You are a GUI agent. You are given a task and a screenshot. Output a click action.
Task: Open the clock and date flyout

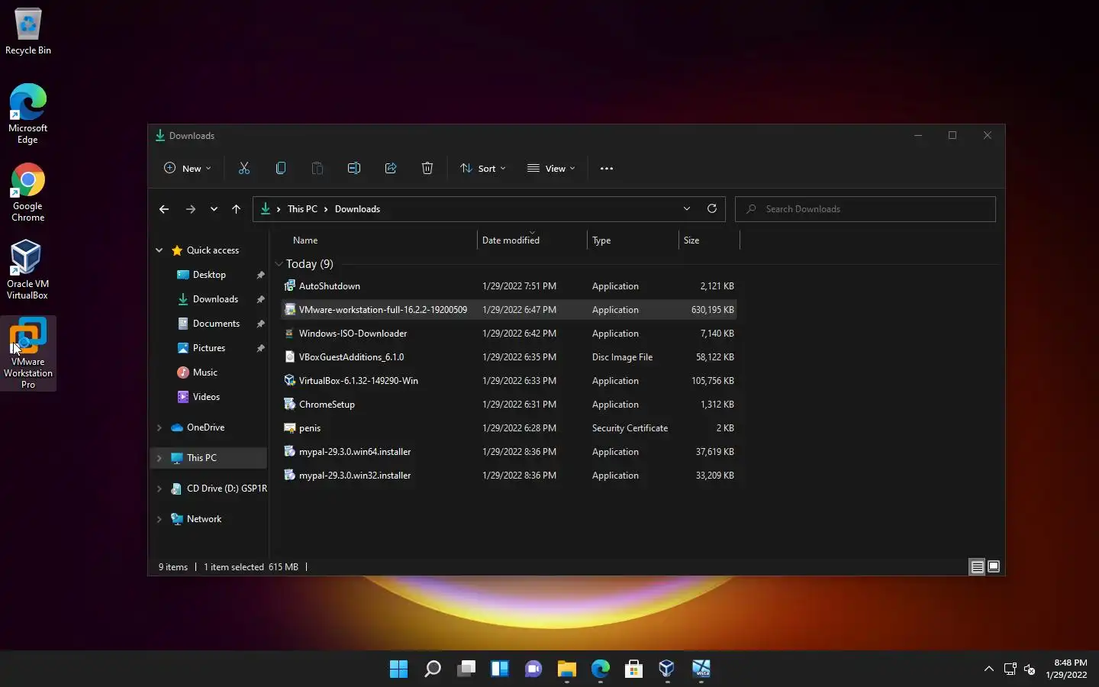click(1066, 669)
